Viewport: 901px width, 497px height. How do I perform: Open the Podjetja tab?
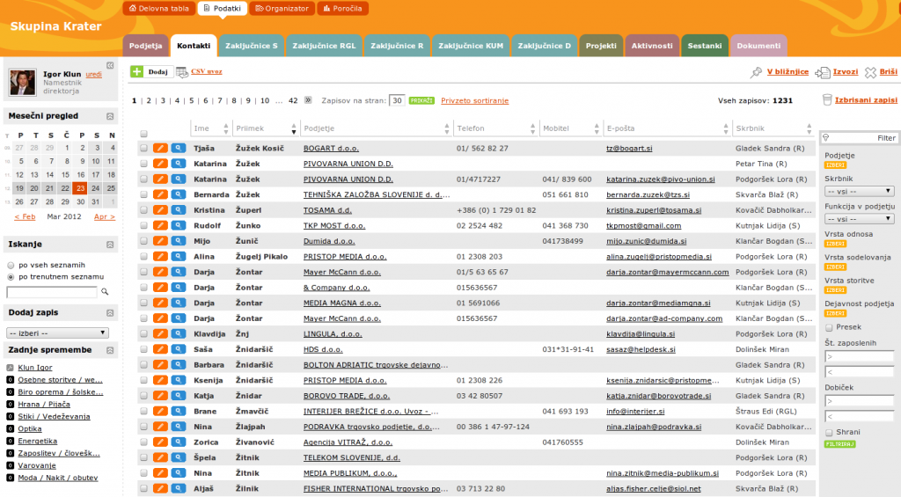[145, 46]
